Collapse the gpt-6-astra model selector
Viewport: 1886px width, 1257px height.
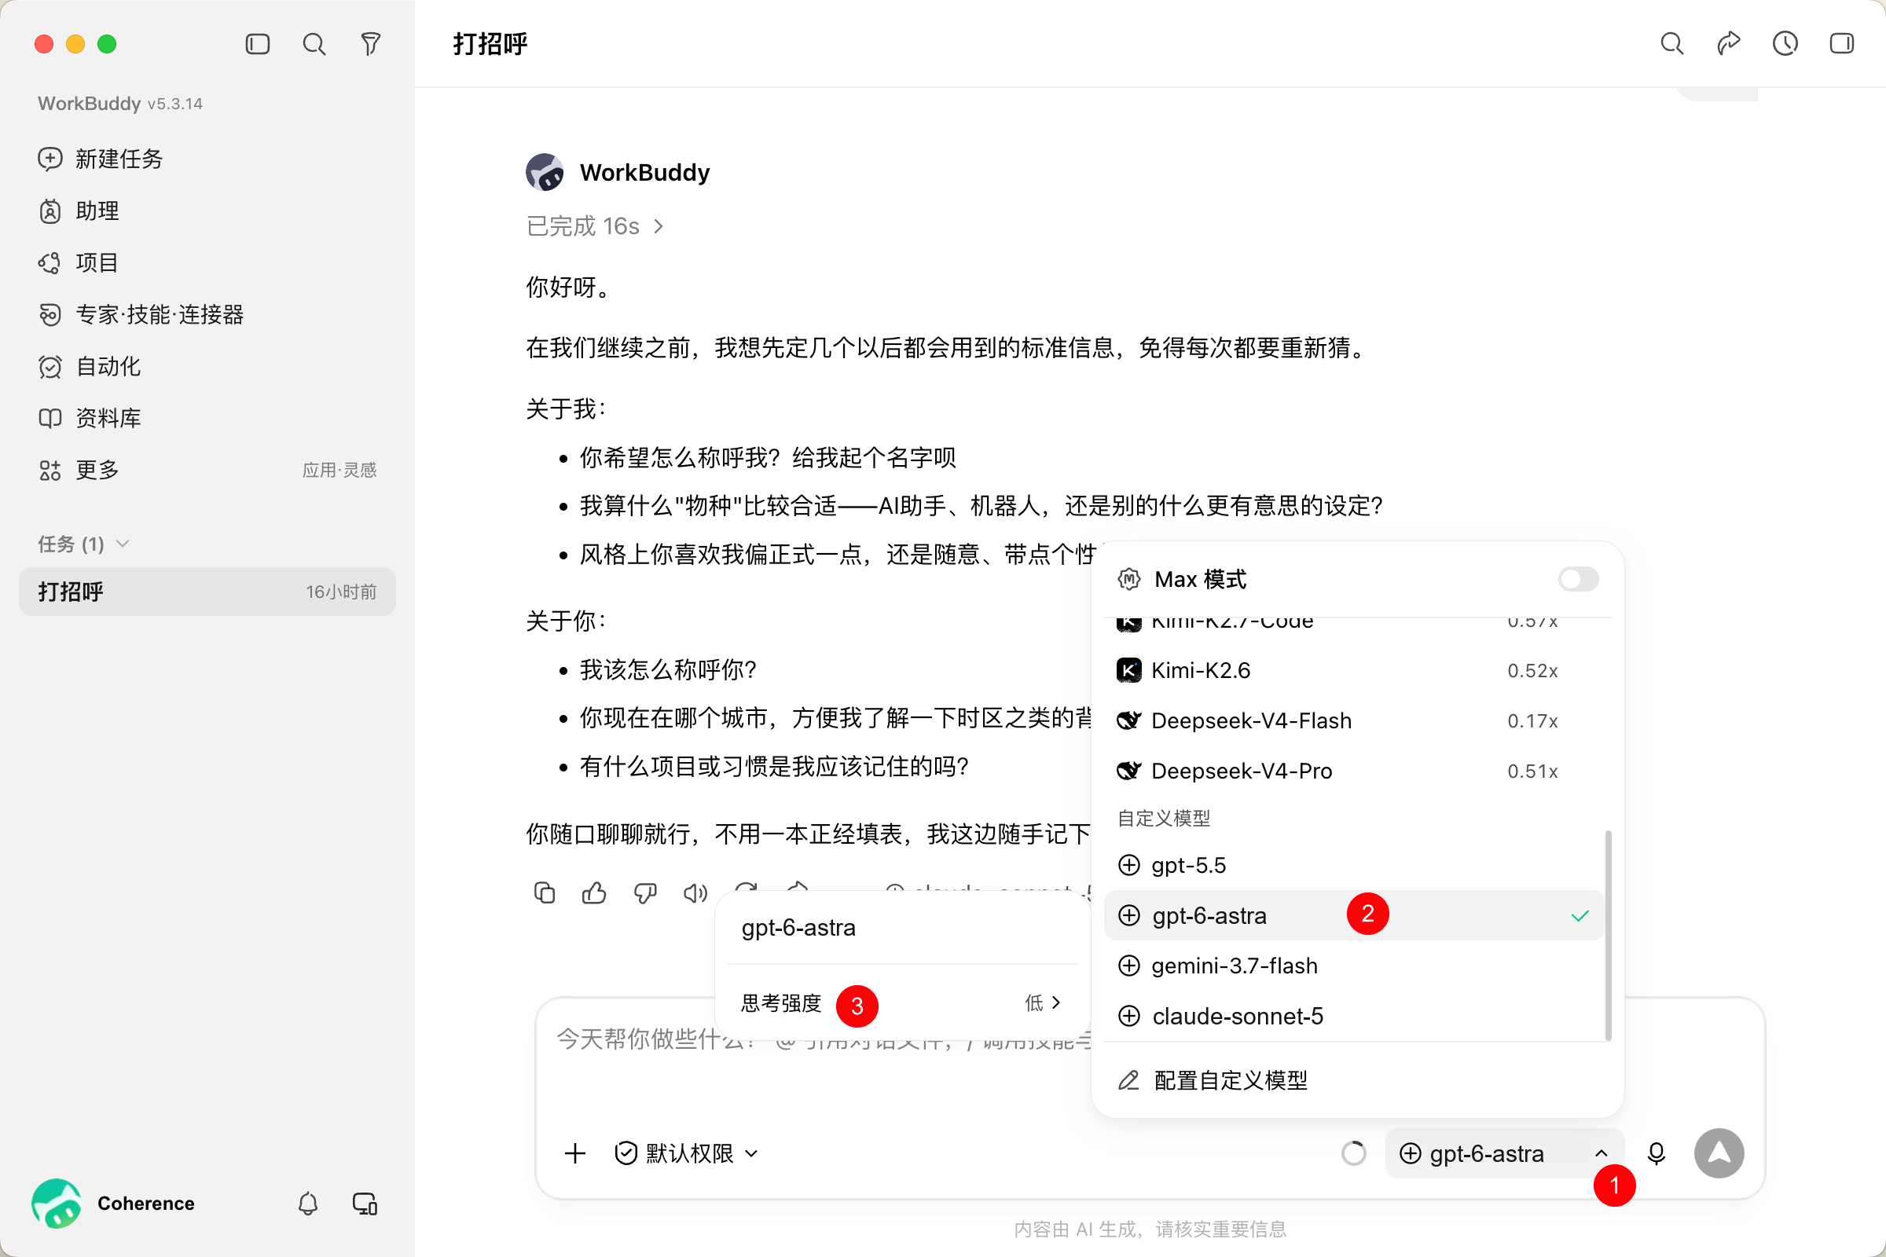(1504, 1153)
